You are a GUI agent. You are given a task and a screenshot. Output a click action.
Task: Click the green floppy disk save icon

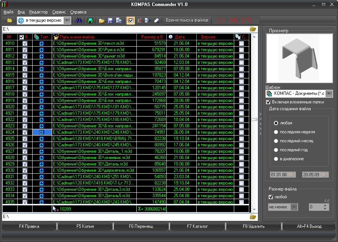90,21
